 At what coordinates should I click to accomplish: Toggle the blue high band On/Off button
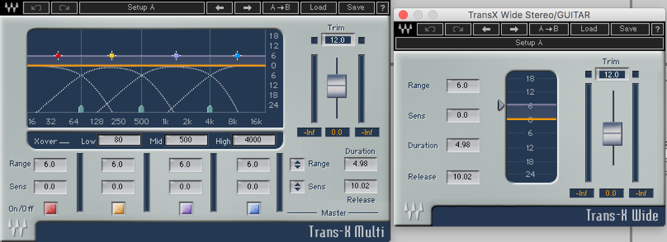click(x=253, y=208)
